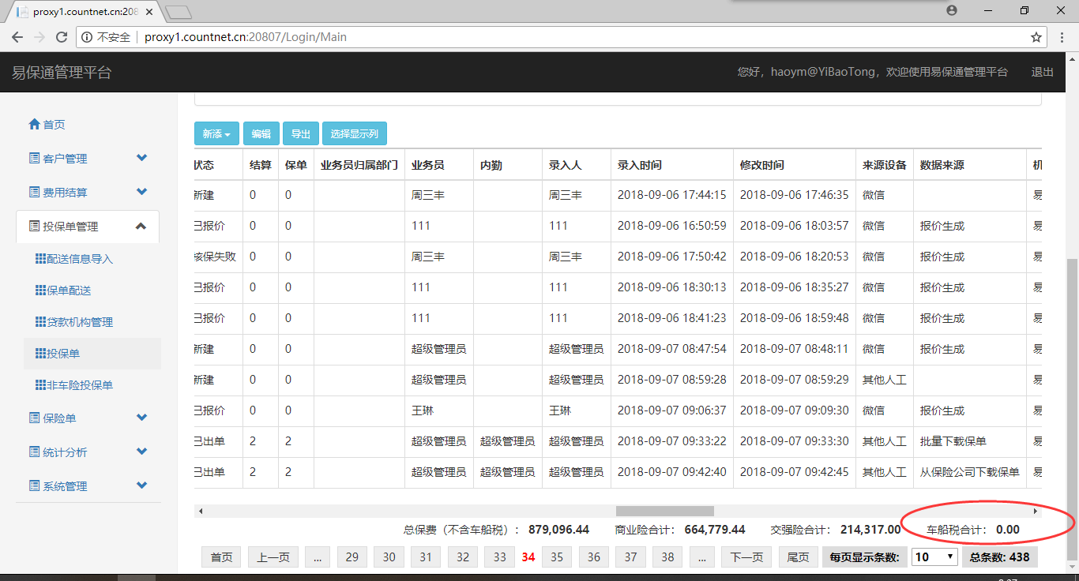Reload the page using the refresh icon
The width and height of the screenshot is (1079, 581).
[62, 37]
